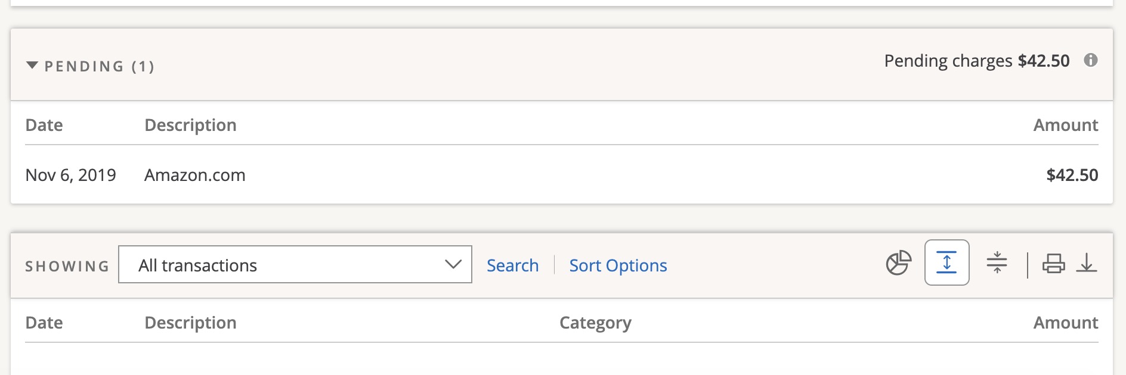Click the $42.50 amount in the Amazon row
The width and height of the screenshot is (1126, 375).
(1072, 175)
